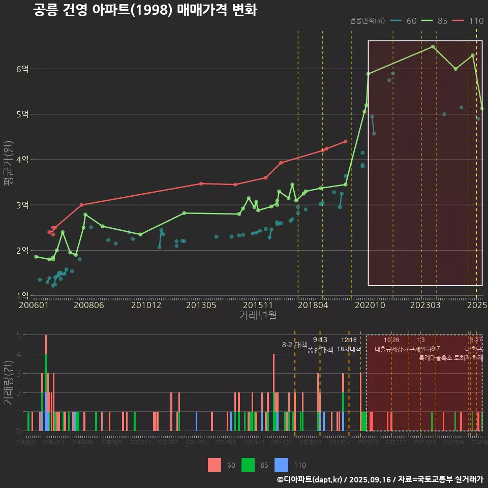Click the '자료=국토교통부 실거래가' data source text
488x488 pixels.
pos(440,479)
